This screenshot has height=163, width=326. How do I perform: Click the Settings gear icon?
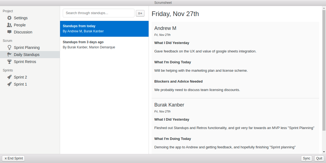click(x=10, y=18)
